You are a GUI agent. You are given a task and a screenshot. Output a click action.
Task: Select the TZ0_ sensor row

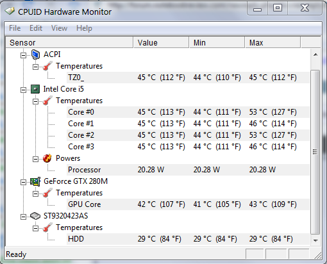(x=188, y=78)
